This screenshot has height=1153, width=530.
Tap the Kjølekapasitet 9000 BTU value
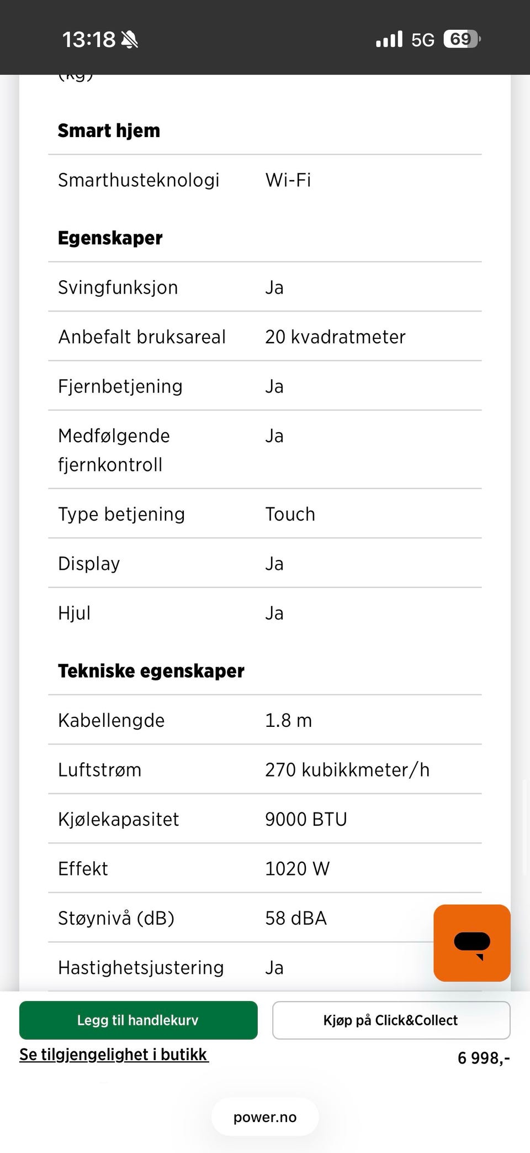pyautogui.click(x=306, y=819)
